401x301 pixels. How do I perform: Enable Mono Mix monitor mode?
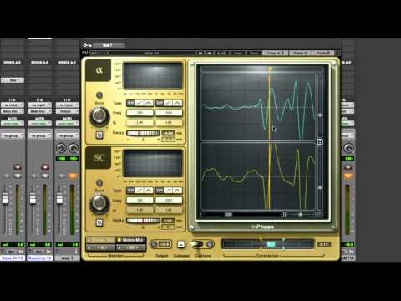pyautogui.click(x=130, y=240)
